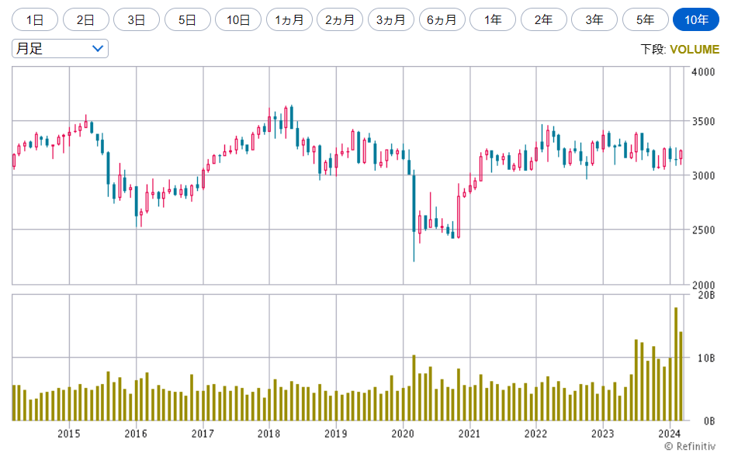Viewport: 731px width, 457px height.
Task: Pick the 2年 range button
Action: click(x=544, y=19)
